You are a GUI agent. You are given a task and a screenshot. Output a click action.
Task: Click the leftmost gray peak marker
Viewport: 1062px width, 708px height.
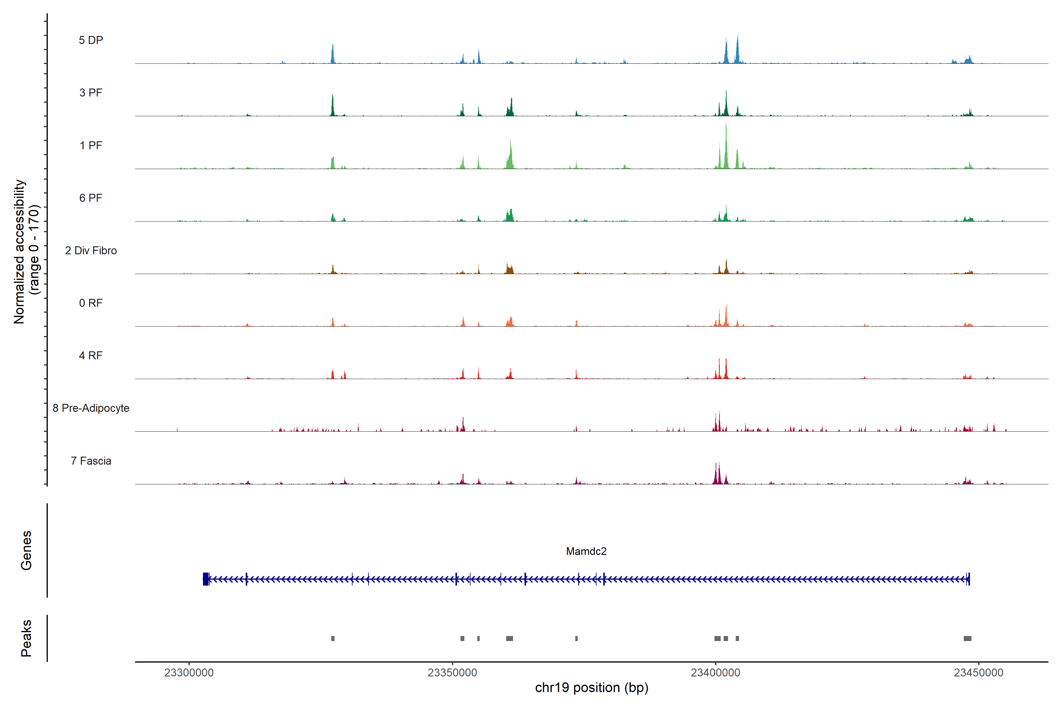tap(333, 638)
